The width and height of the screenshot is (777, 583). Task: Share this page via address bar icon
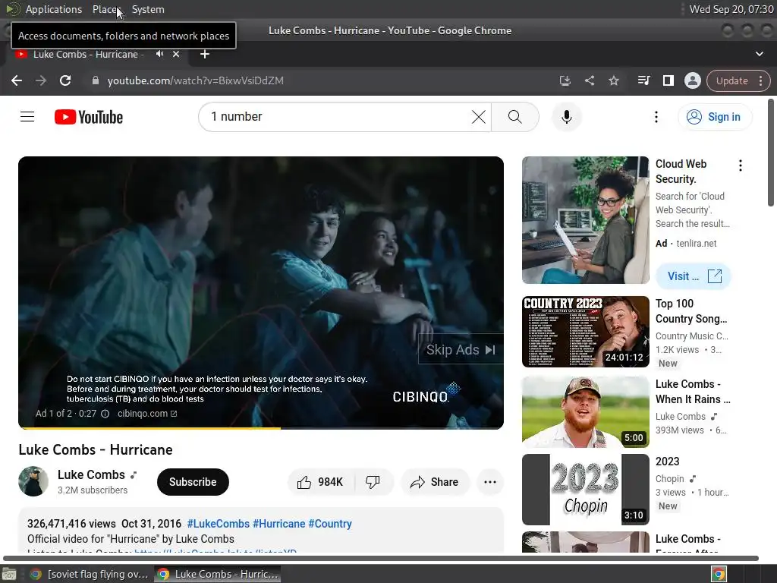[589, 80]
